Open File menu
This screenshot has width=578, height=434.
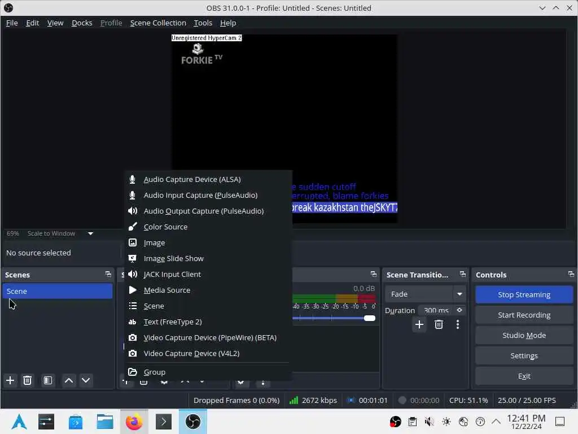tap(12, 23)
